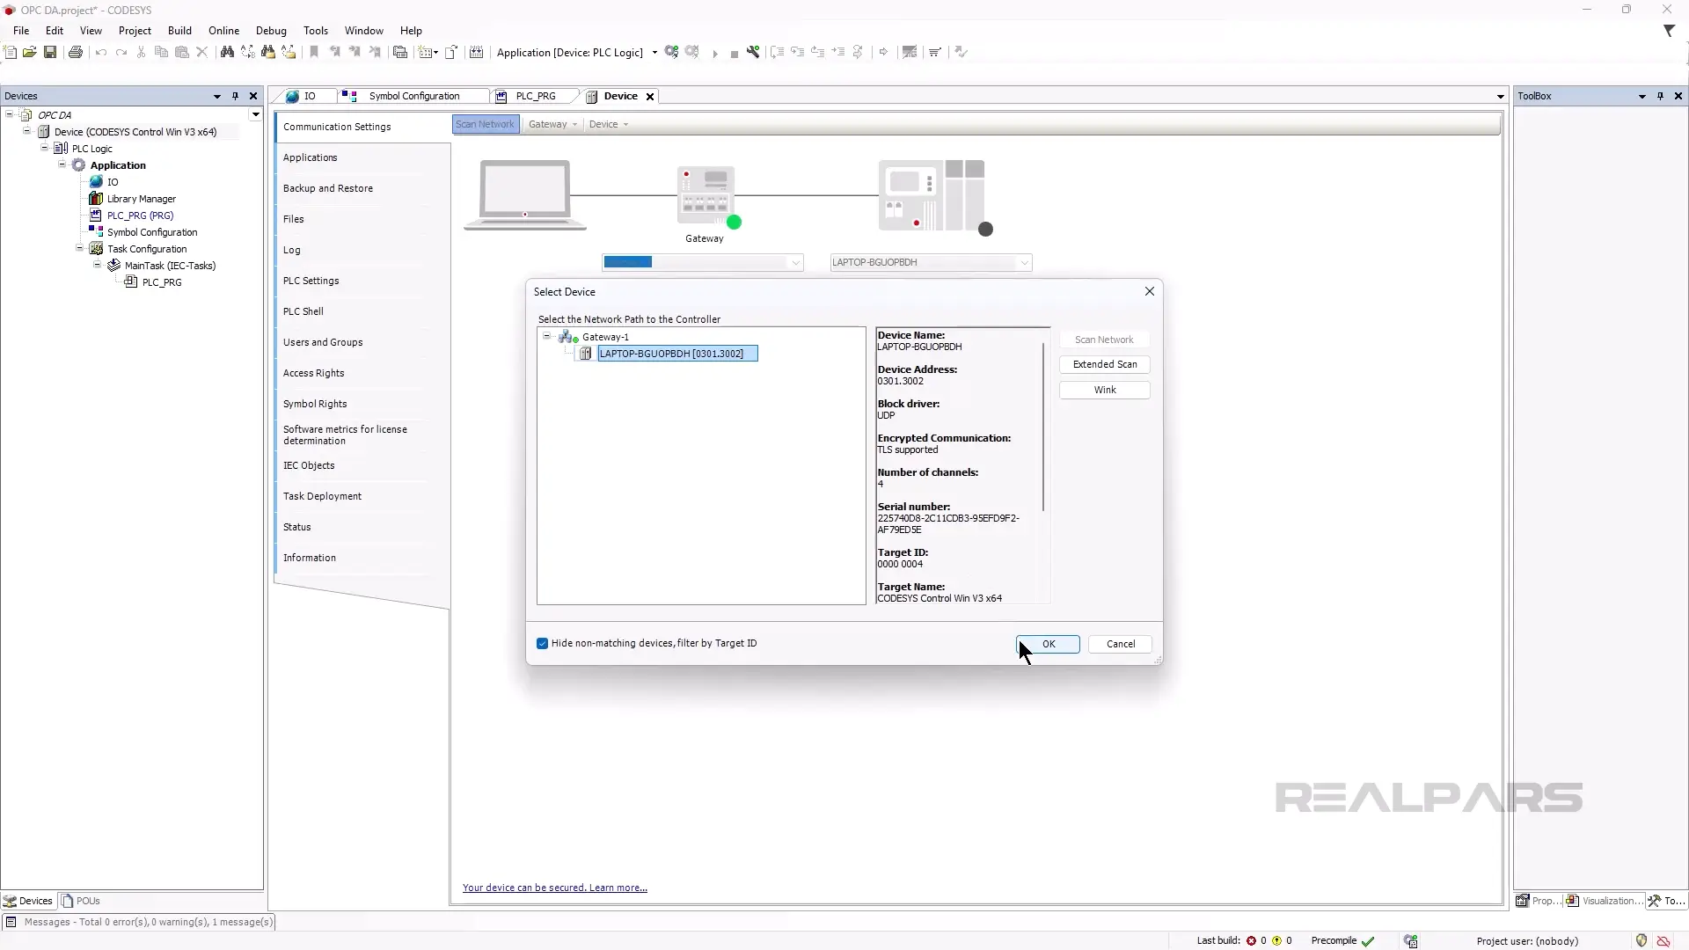This screenshot has height=950, width=1689.
Task: Collapse the MainTask (IEC-Tasks) node
Action: coord(97,265)
